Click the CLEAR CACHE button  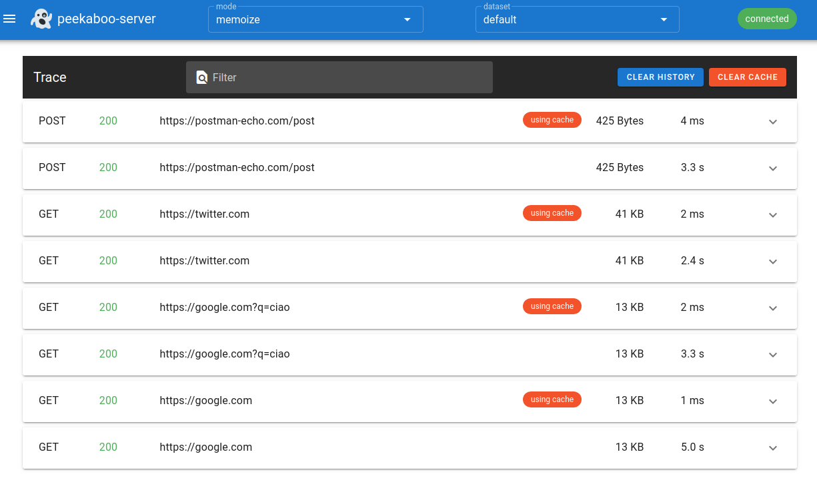coord(748,77)
